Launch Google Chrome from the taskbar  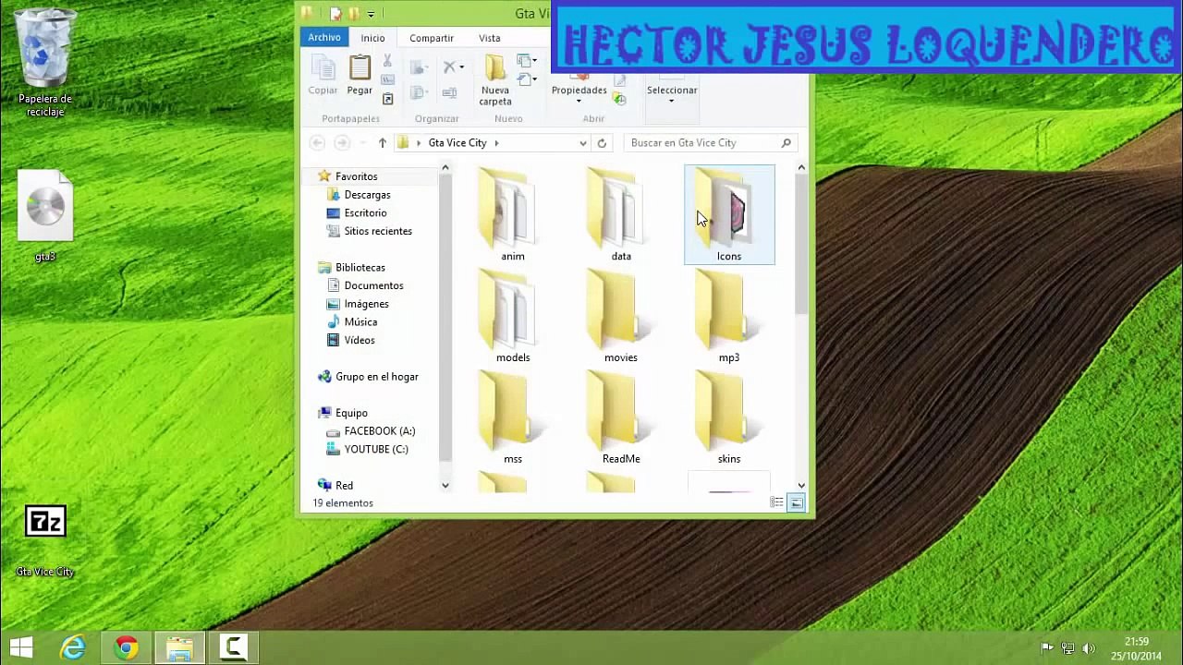click(x=126, y=647)
